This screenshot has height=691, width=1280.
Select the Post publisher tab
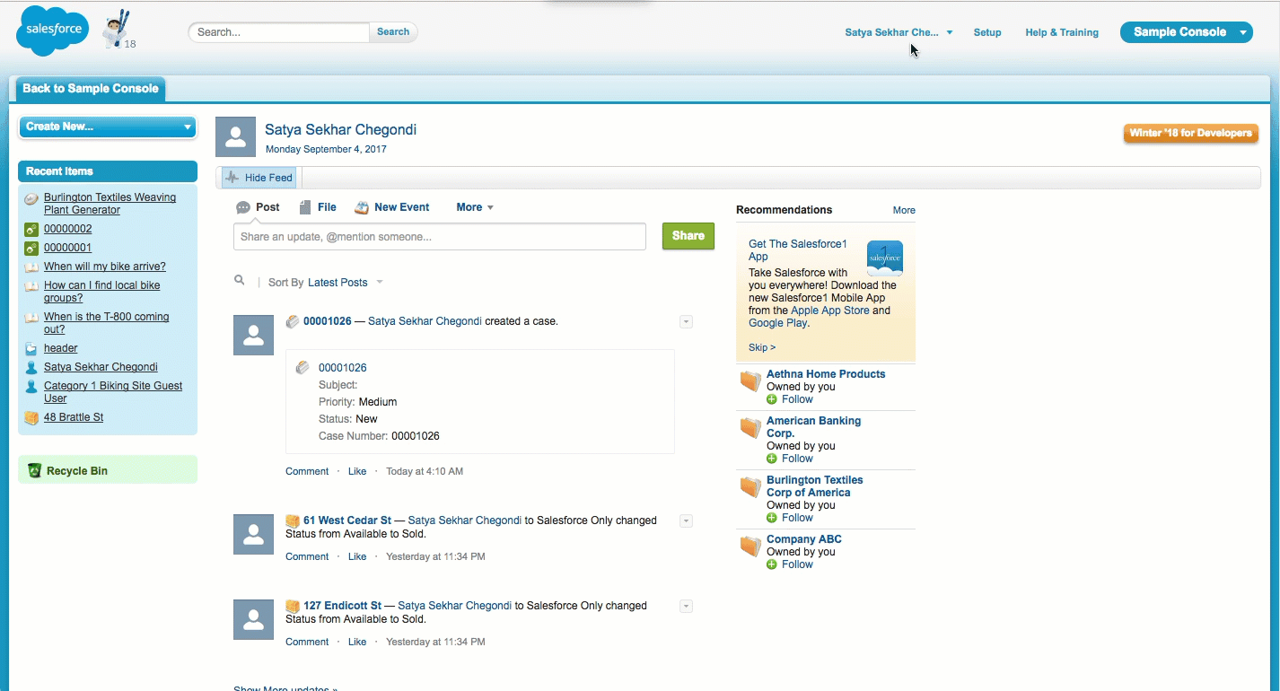pyautogui.click(x=258, y=207)
